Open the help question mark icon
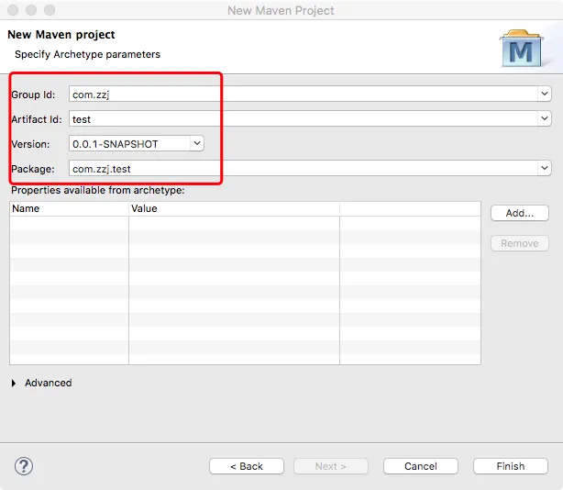 pos(24,466)
